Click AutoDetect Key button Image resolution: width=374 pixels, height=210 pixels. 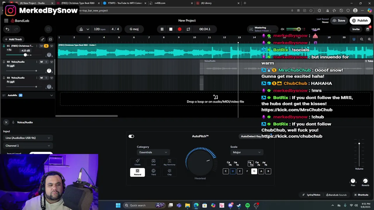pyautogui.click(x=251, y=136)
